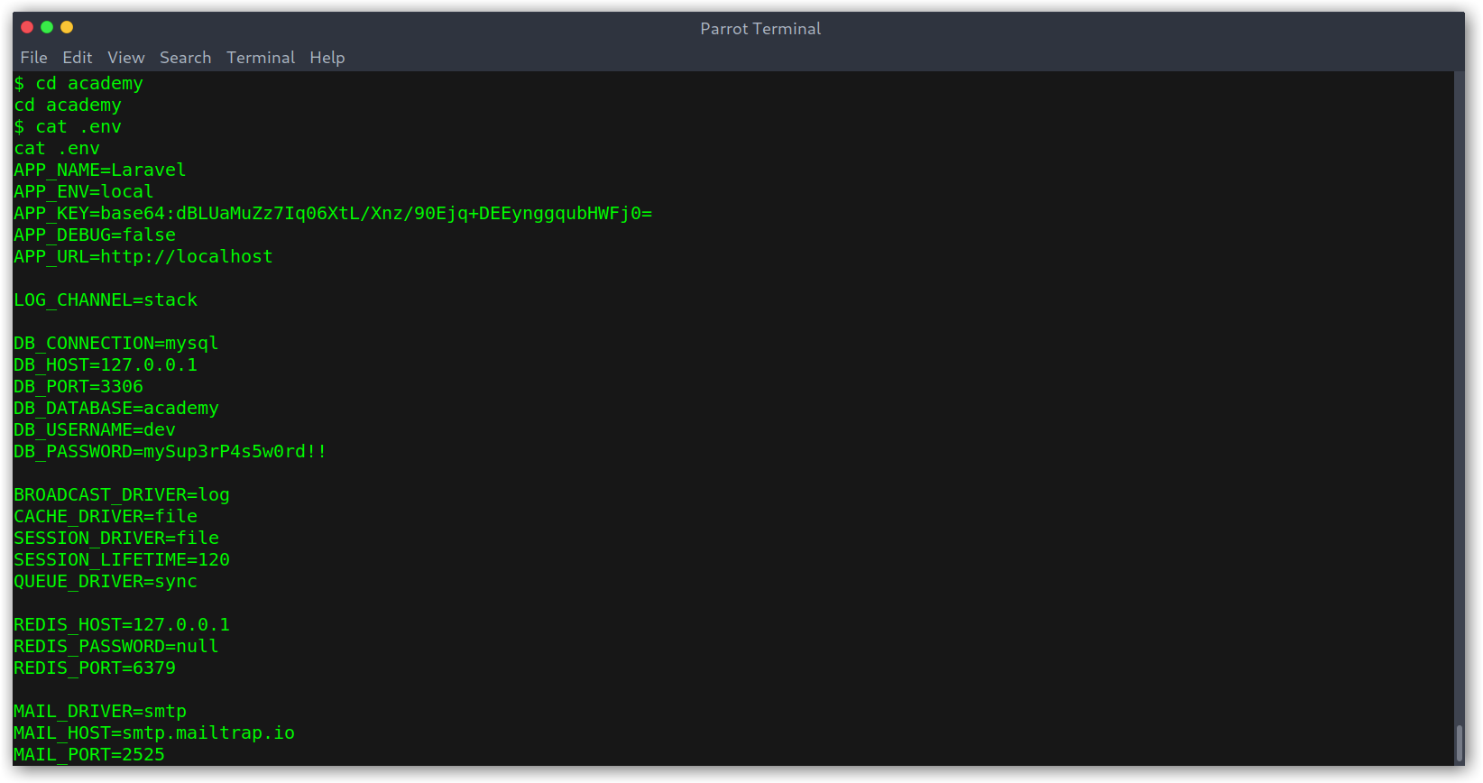Click the terminal vertical scrollbar thumb

[1460, 743]
